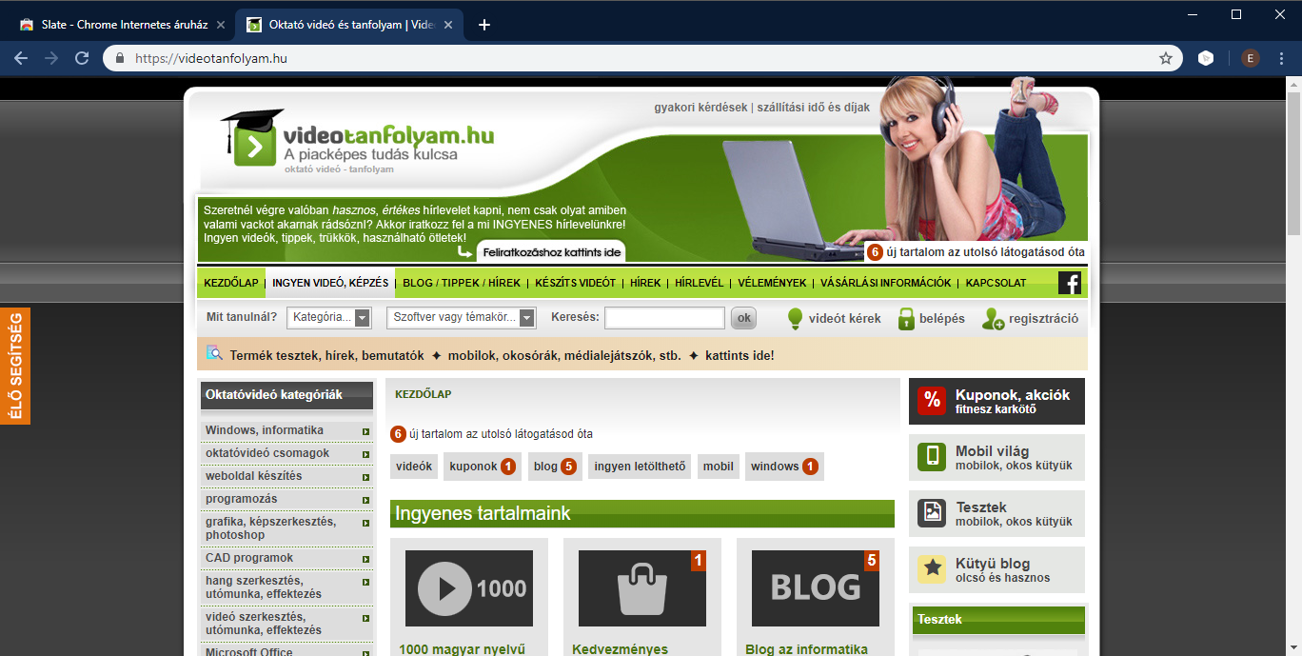Open the KEZDŐLAP menu item

tap(231, 283)
